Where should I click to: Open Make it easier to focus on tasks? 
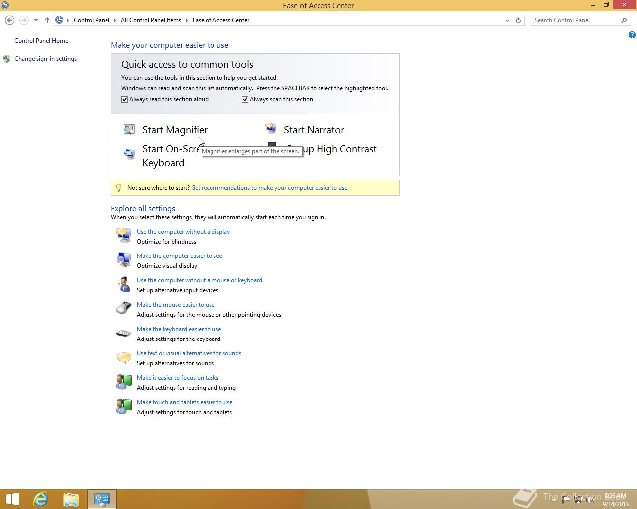(x=178, y=378)
